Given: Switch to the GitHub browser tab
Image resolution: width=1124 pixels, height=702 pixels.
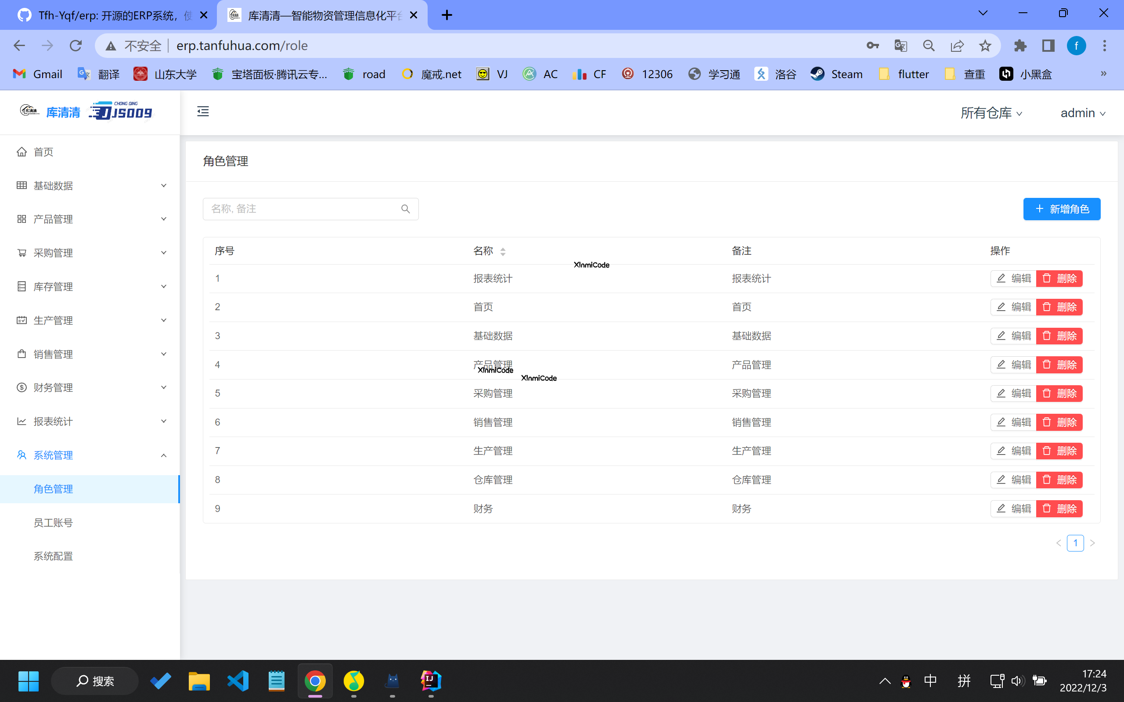Looking at the screenshot, I should click(107, 15).
